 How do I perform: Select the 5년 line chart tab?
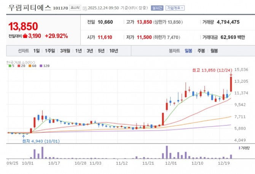point(101,51)
